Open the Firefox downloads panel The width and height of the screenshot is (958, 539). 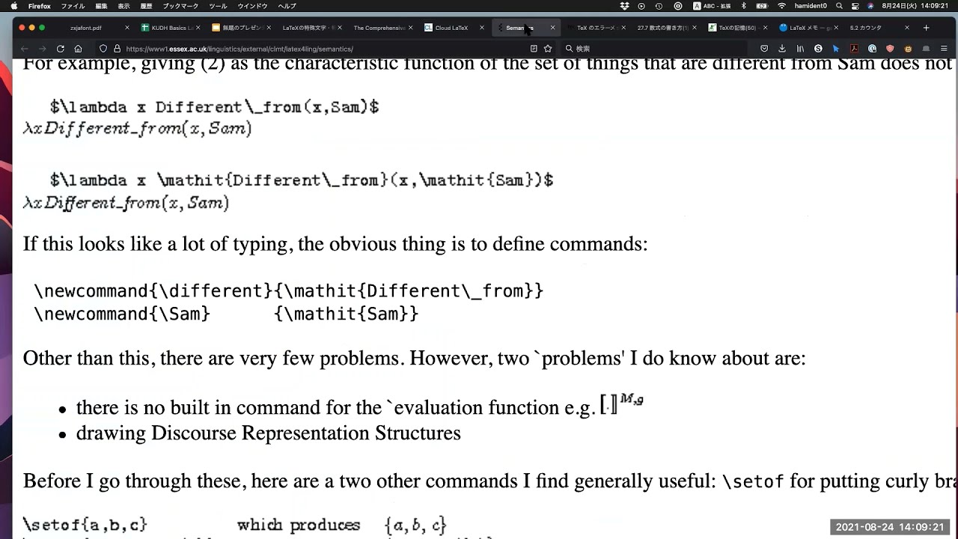782,49
